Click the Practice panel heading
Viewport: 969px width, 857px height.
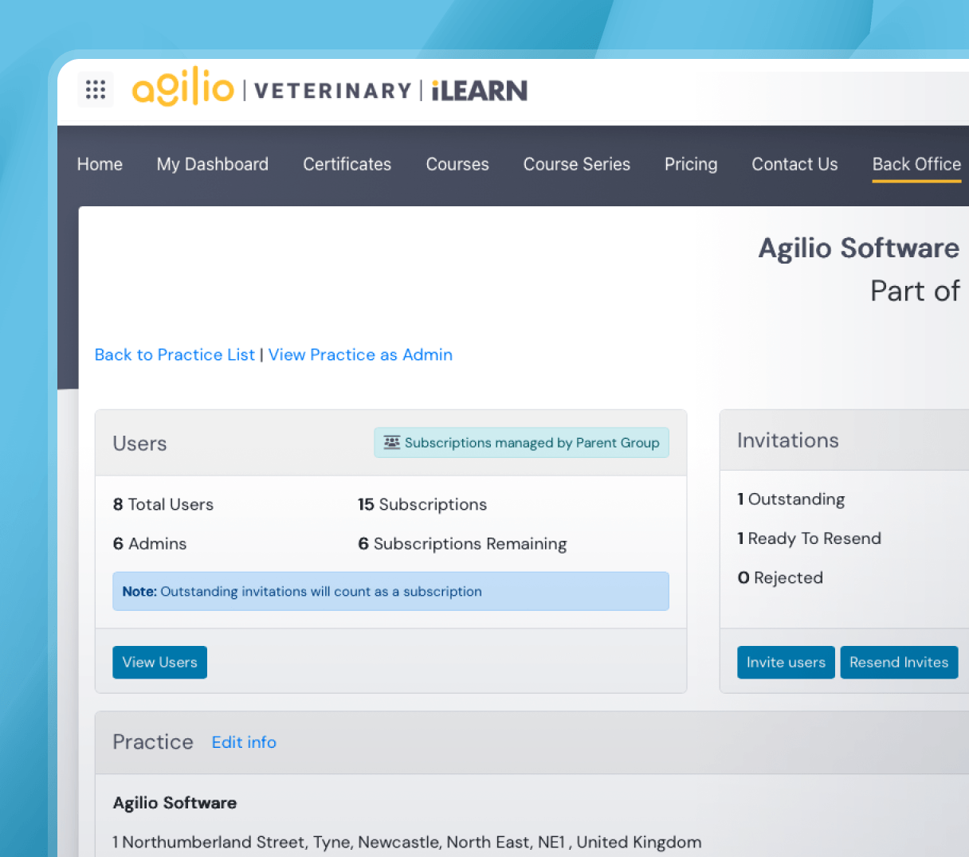tap(153, 742)
